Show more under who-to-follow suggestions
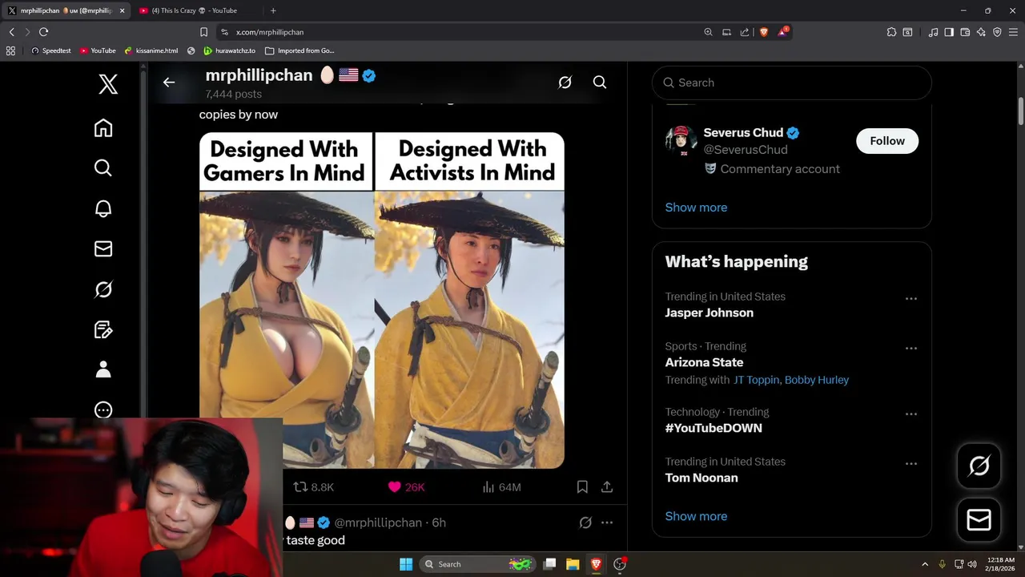 [696, 207]
